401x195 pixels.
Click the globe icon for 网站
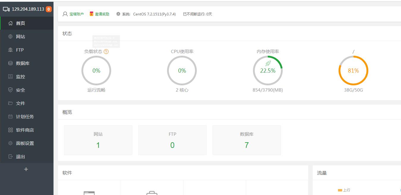coord(10,36)
